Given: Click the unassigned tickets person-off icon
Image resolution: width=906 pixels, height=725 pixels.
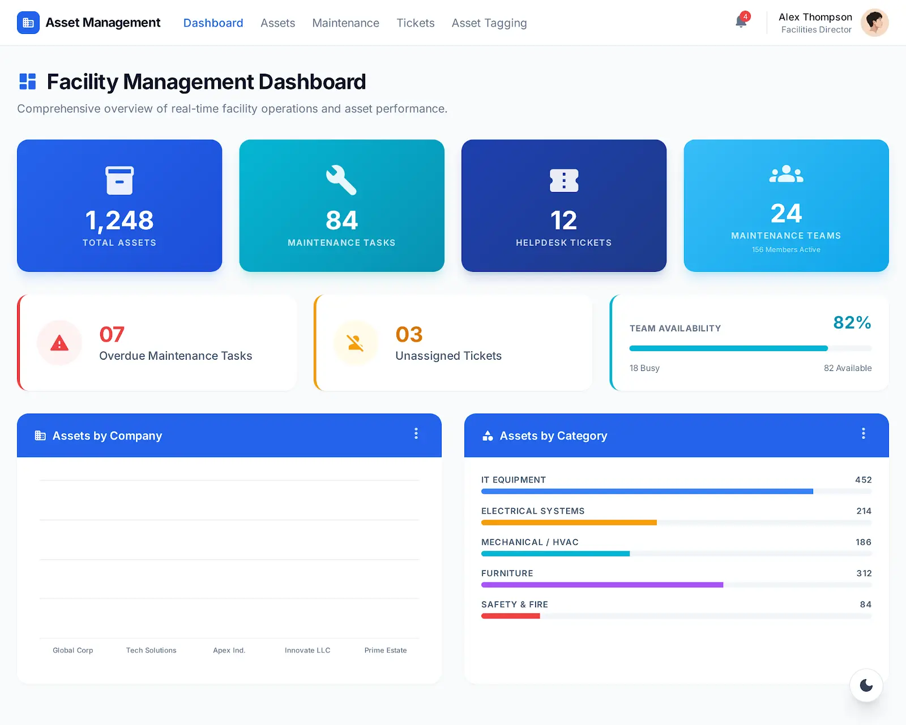Looking at the screenshot, I should [356, 343].
